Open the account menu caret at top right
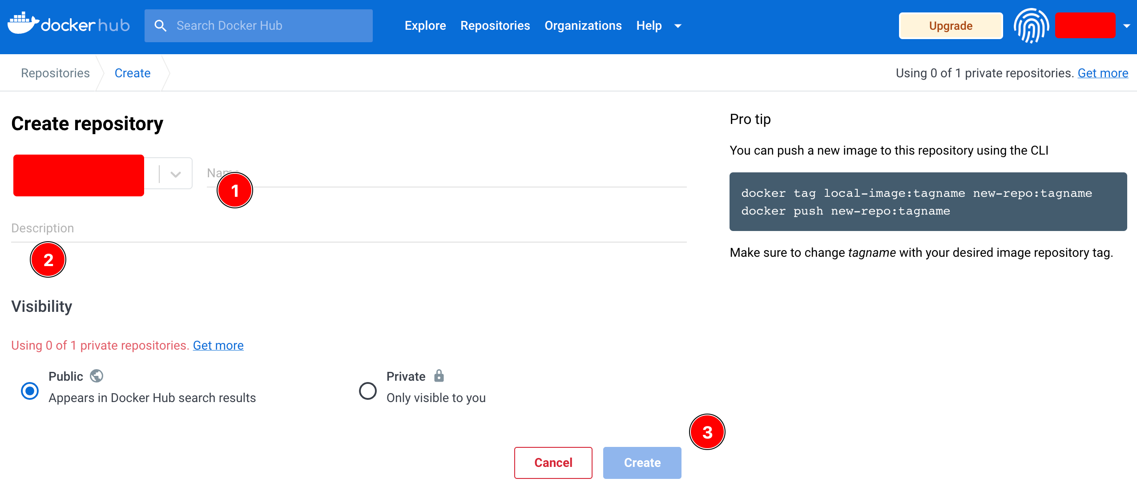The height and width of the screenshot is (494, 1137). coord(1126,26)
